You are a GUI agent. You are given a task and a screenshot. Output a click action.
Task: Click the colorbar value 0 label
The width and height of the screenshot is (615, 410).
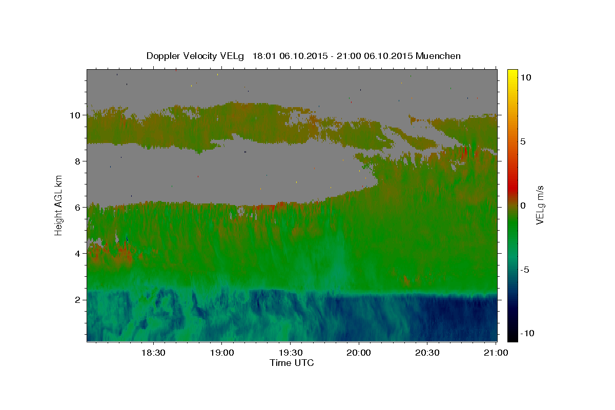click(x=523, y=206)
